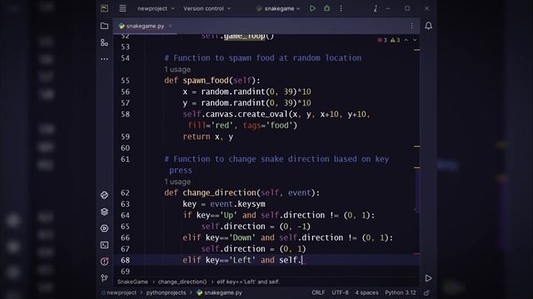The height and width of the screenshot is (299, 533).
Task: Click the warnings count indicator showing 3
Action: (395, 40)
